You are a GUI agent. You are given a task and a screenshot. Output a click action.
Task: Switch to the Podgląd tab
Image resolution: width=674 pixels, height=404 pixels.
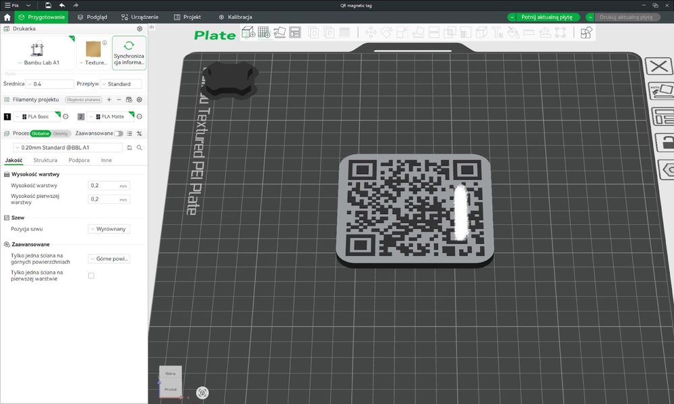point(92,18)
